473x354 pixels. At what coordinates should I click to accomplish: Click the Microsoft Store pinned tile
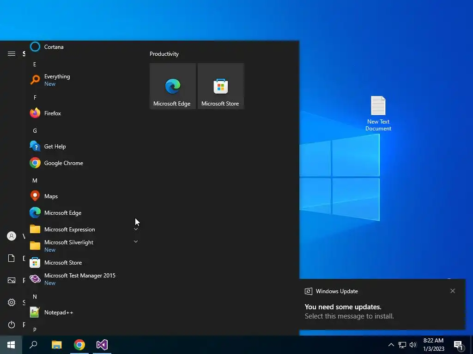coord(220,86)
